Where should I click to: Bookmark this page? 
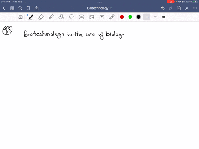28,8
